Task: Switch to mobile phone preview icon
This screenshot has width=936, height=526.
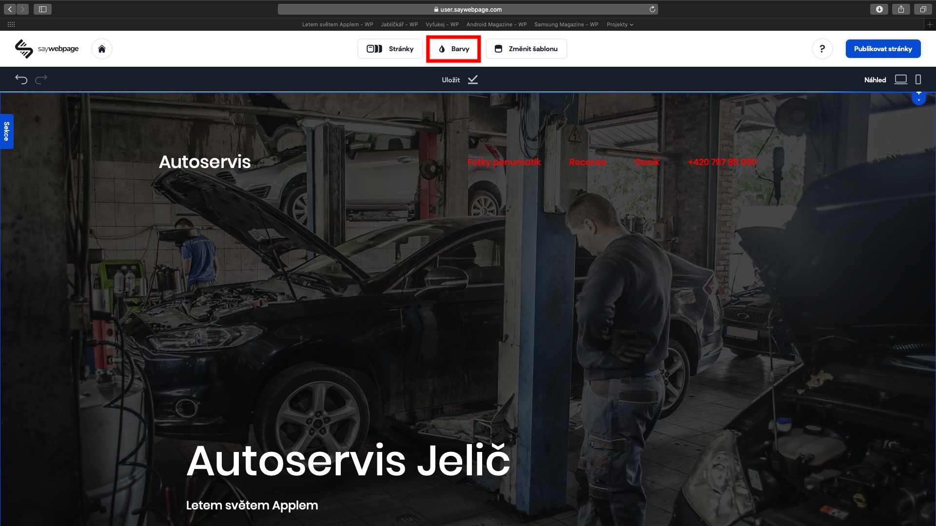Action: coord(918,79)
